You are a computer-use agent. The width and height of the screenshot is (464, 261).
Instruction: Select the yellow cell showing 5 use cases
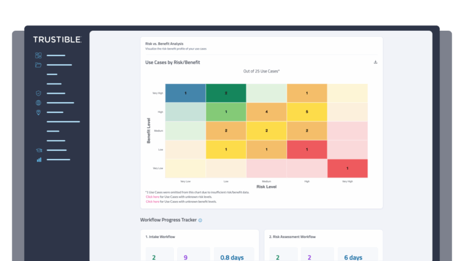pos(307,112)
